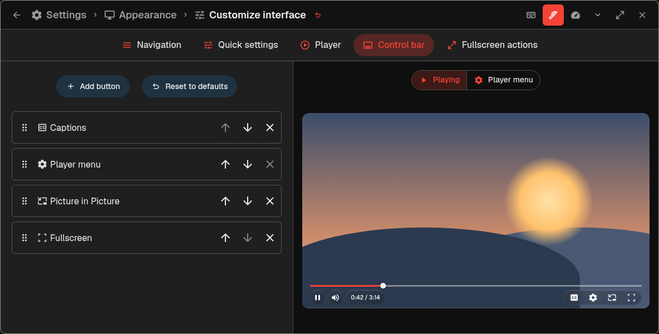This screenshot has height=334, width=659.
Task: Grab the Captions row drag handle
Action: (24, 127)
